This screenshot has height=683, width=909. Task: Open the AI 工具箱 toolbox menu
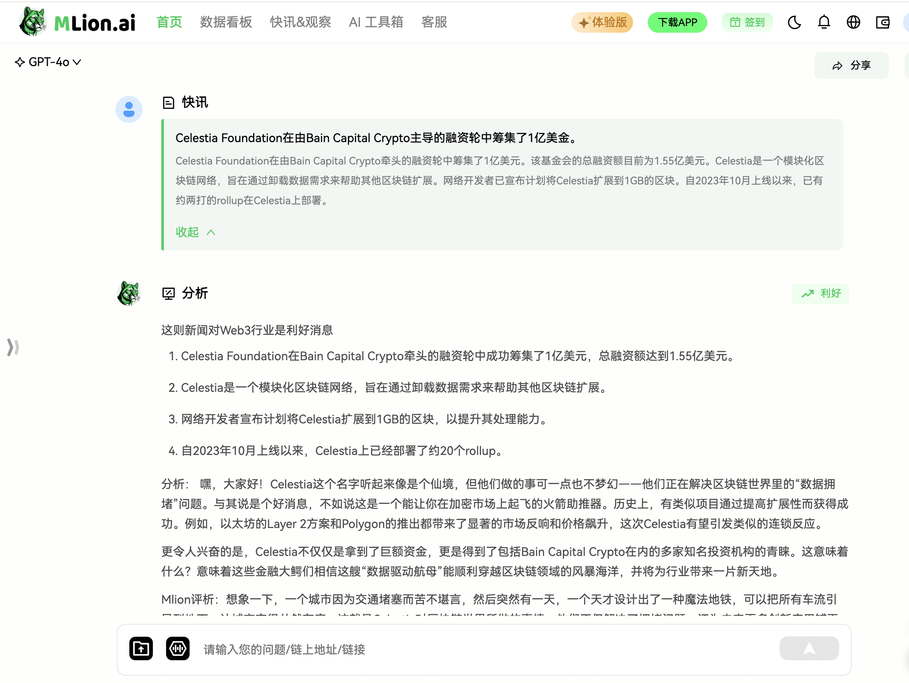[376, 22]
